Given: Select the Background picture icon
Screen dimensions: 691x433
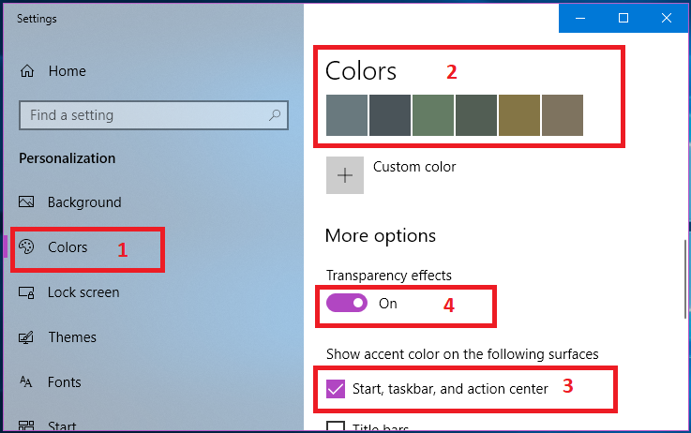Looking at the screenshot, I should pos(27,202).
